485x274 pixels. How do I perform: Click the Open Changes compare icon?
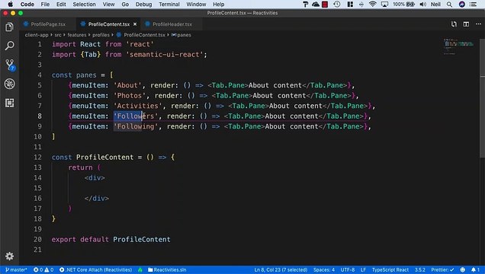click(x=454, y=24)
